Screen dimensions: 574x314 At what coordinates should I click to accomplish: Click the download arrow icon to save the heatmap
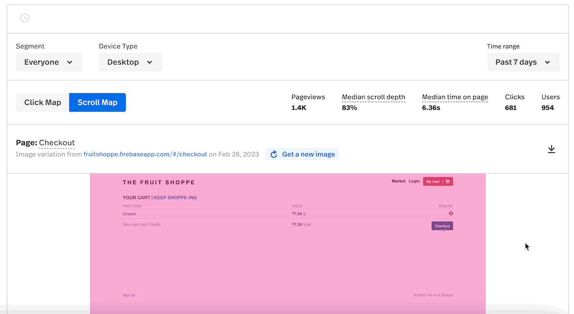552,149
